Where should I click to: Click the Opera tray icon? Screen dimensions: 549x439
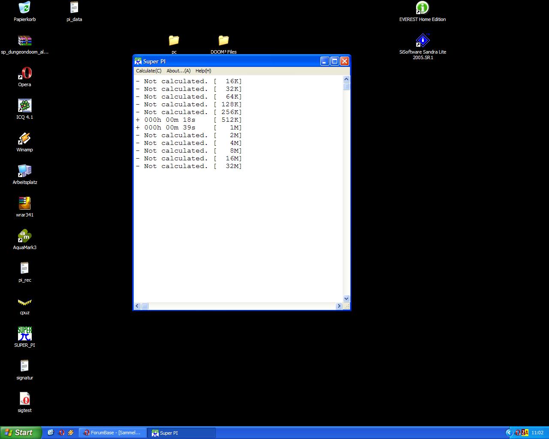click(518, 433)
